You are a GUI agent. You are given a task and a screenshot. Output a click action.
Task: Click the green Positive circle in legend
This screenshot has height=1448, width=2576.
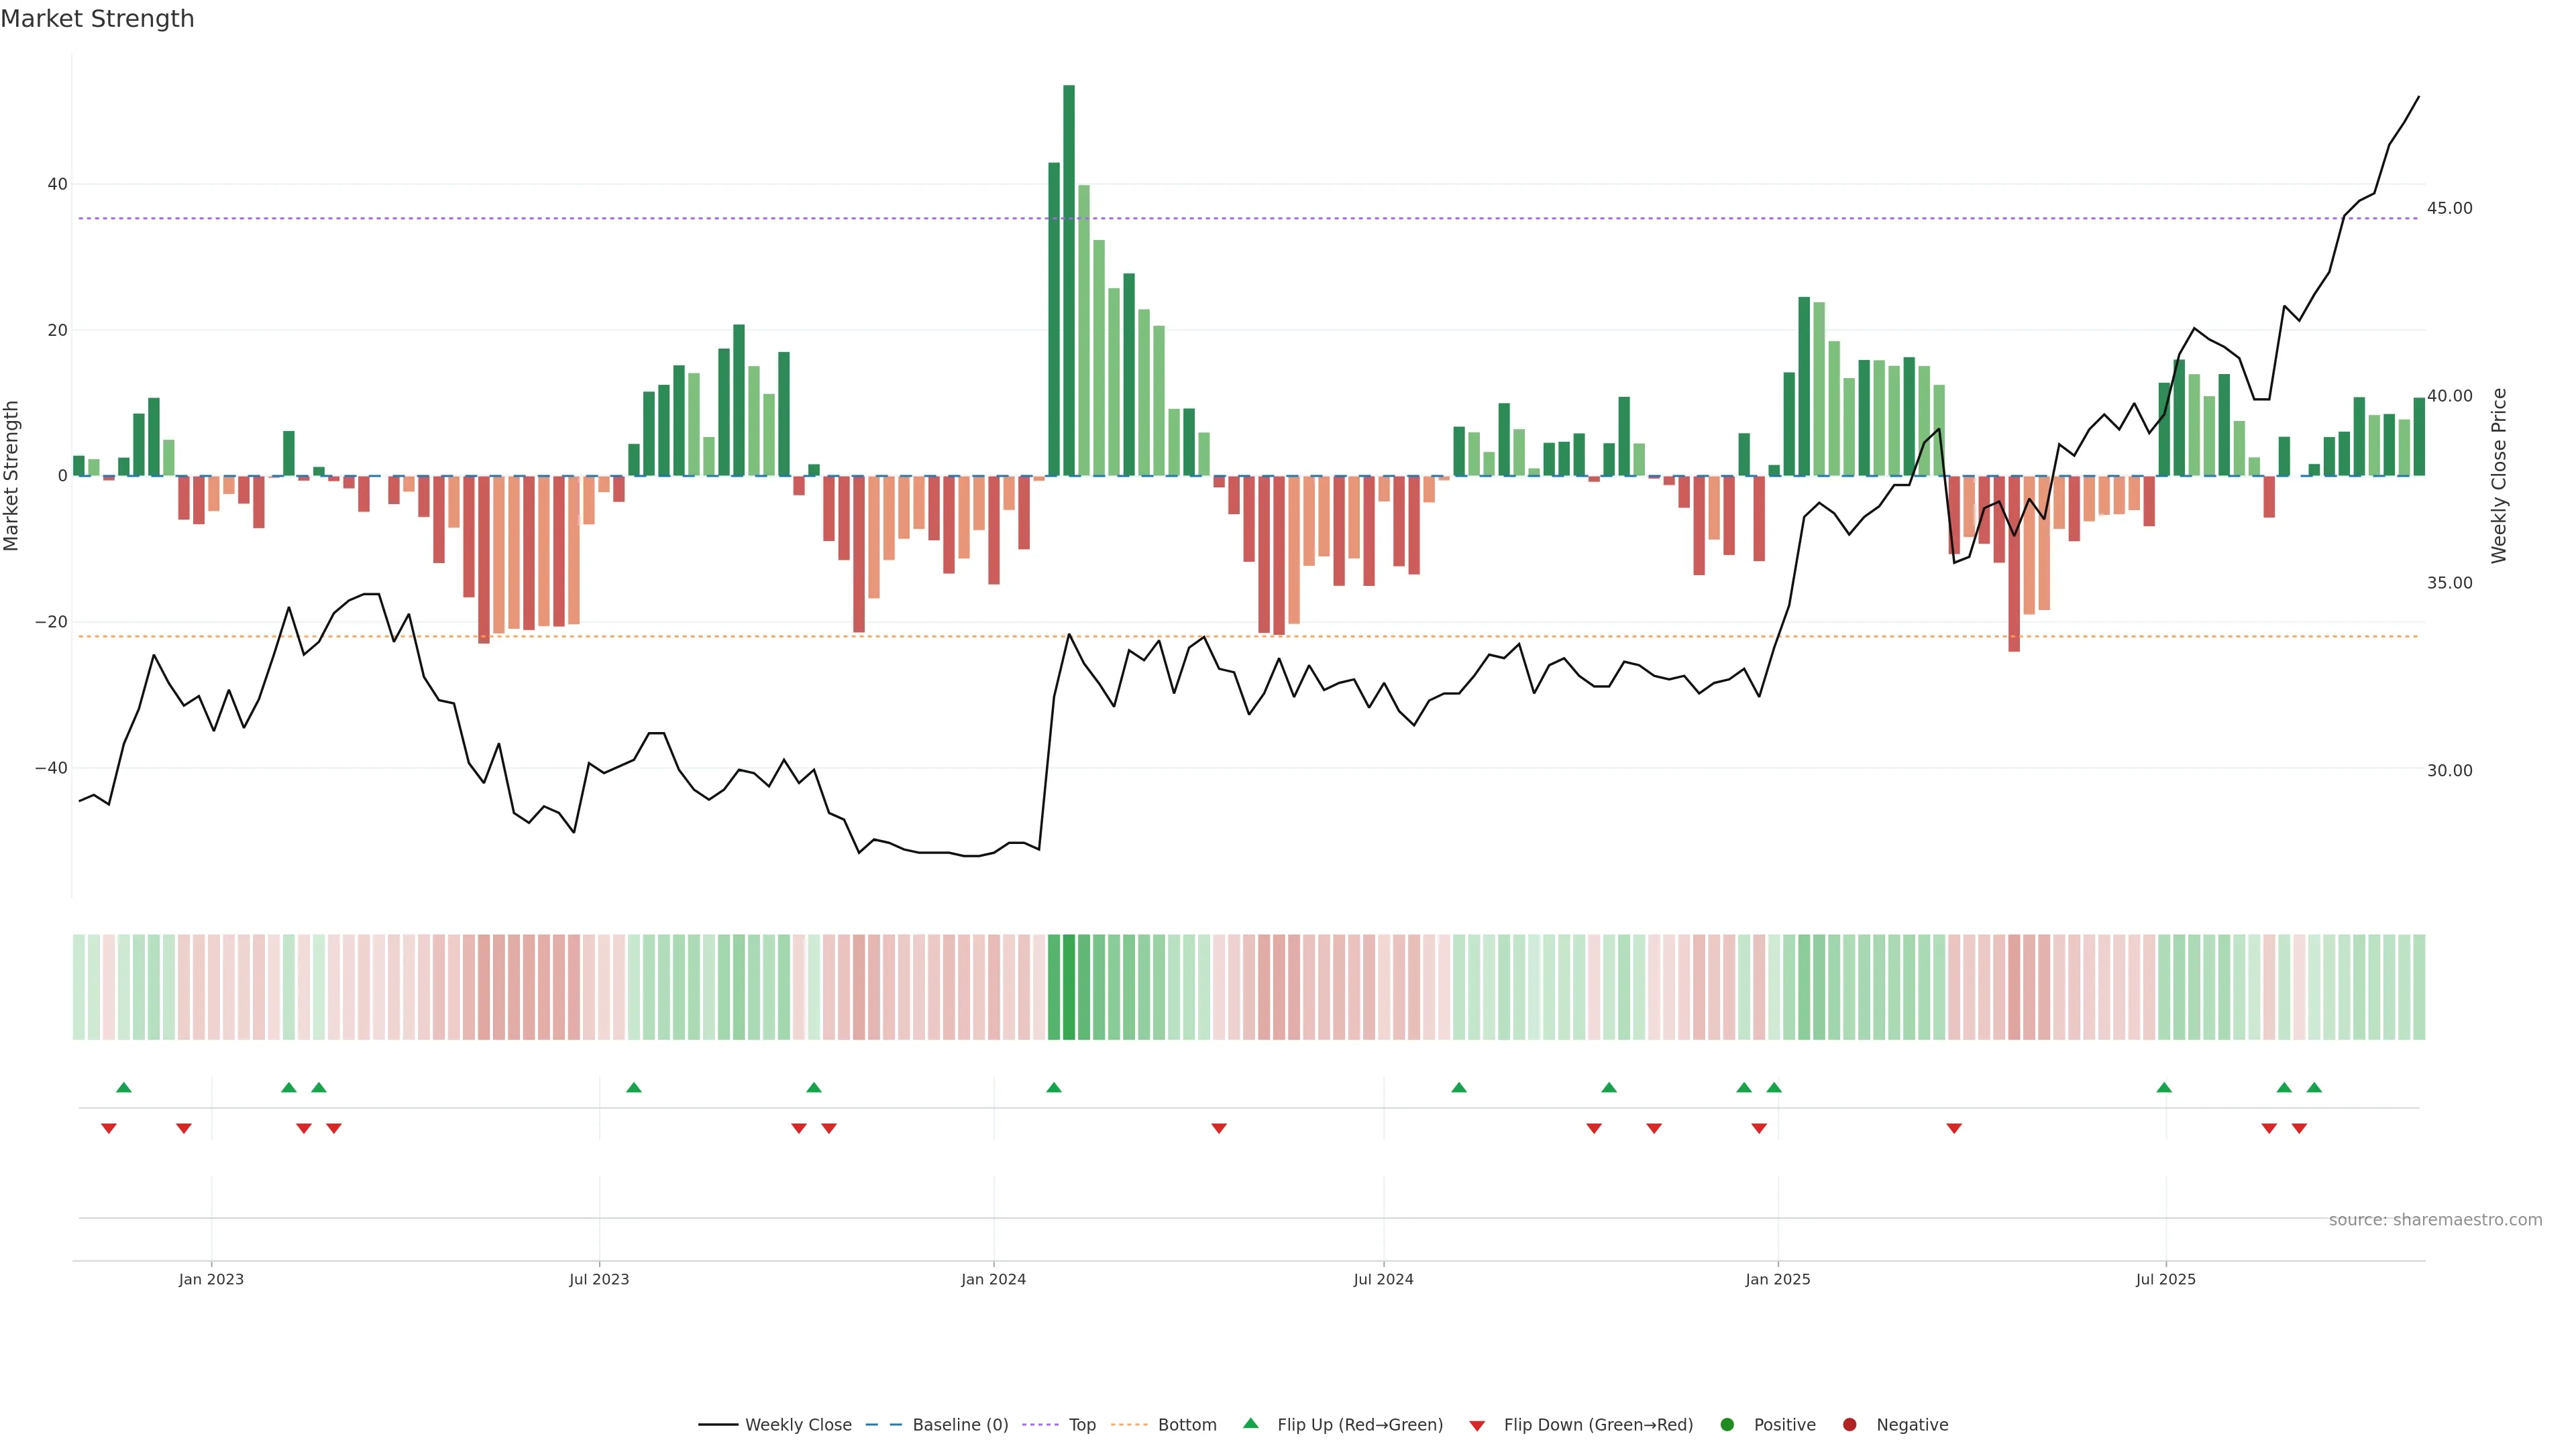click(x=1727, y=1425)
